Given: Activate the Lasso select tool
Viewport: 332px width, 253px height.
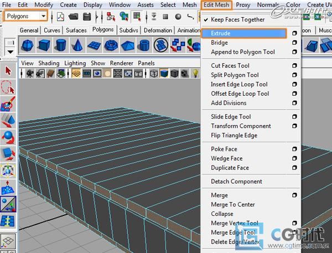Looking at the screenshot, I should tap(8, 87).
